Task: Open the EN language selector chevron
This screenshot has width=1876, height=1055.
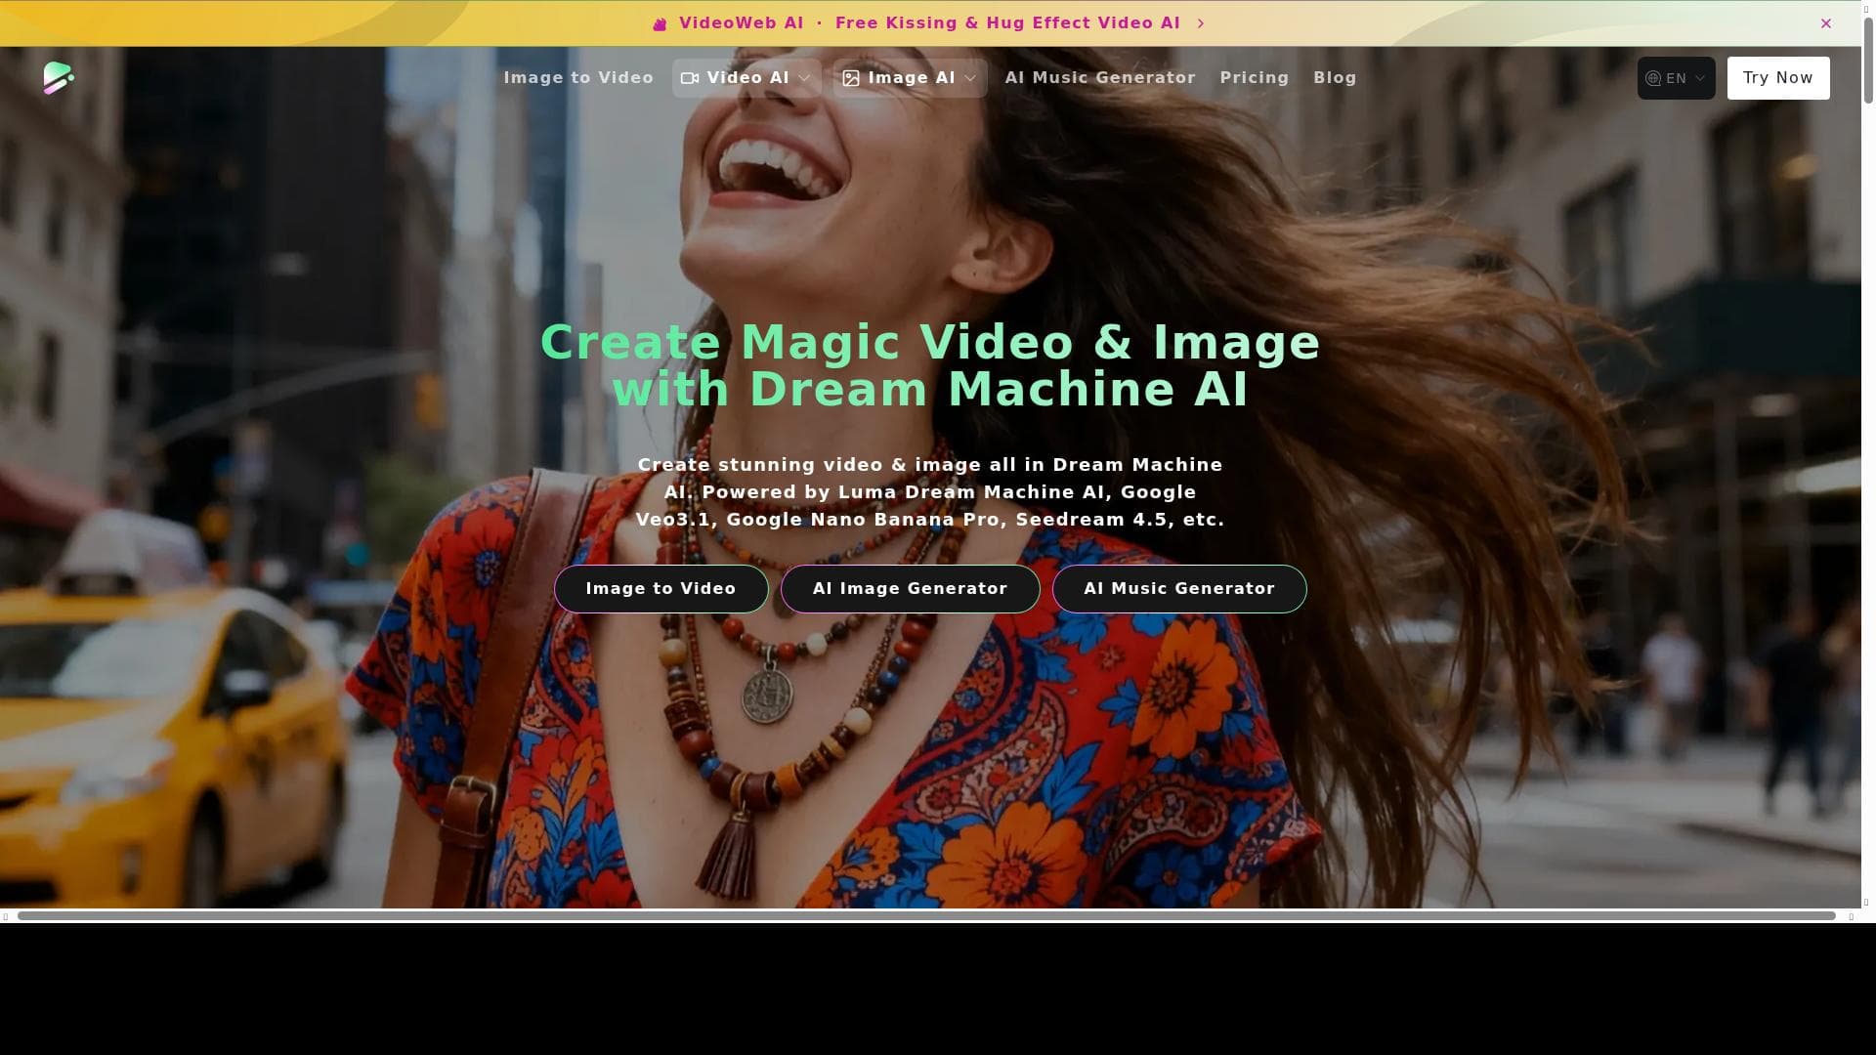Action: (x=1700, y=78)
